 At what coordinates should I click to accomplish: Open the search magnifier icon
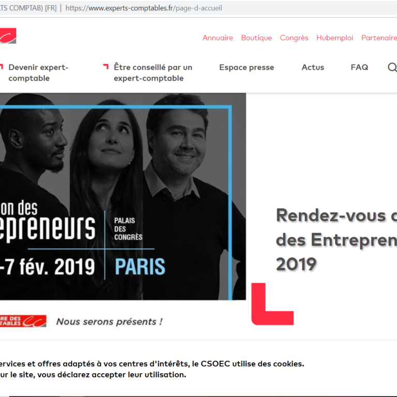pos(392,67)
